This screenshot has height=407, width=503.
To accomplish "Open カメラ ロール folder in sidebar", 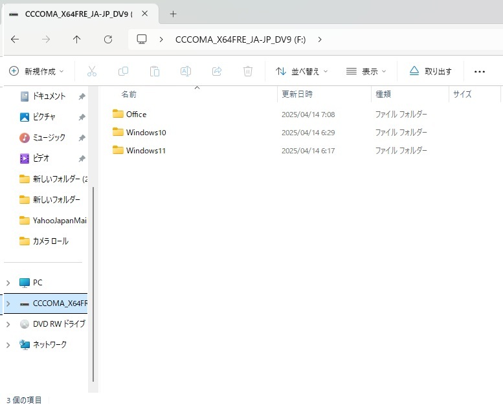I will click(44, 241).
